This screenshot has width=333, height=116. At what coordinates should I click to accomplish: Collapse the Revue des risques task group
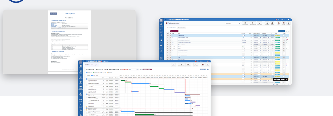(x=169, y=45)
